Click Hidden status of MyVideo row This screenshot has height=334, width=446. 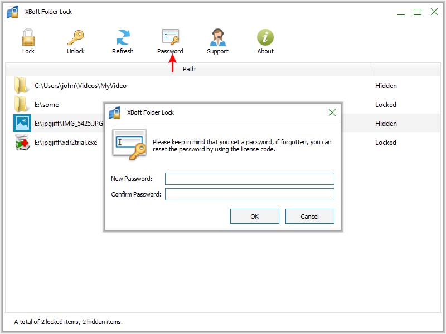coord(386,86)
